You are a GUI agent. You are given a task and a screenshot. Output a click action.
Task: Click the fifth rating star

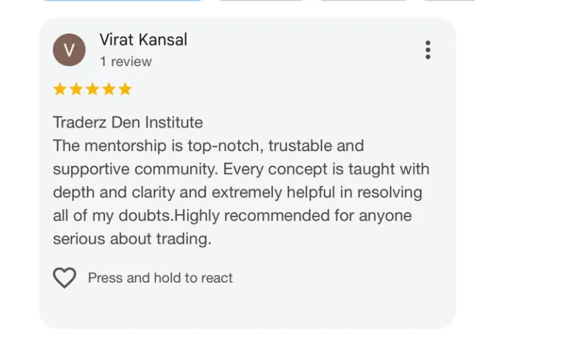[125, 89]
